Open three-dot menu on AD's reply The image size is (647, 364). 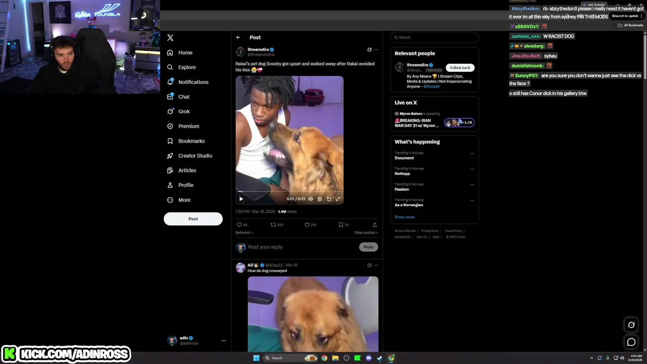pos(376,265)
